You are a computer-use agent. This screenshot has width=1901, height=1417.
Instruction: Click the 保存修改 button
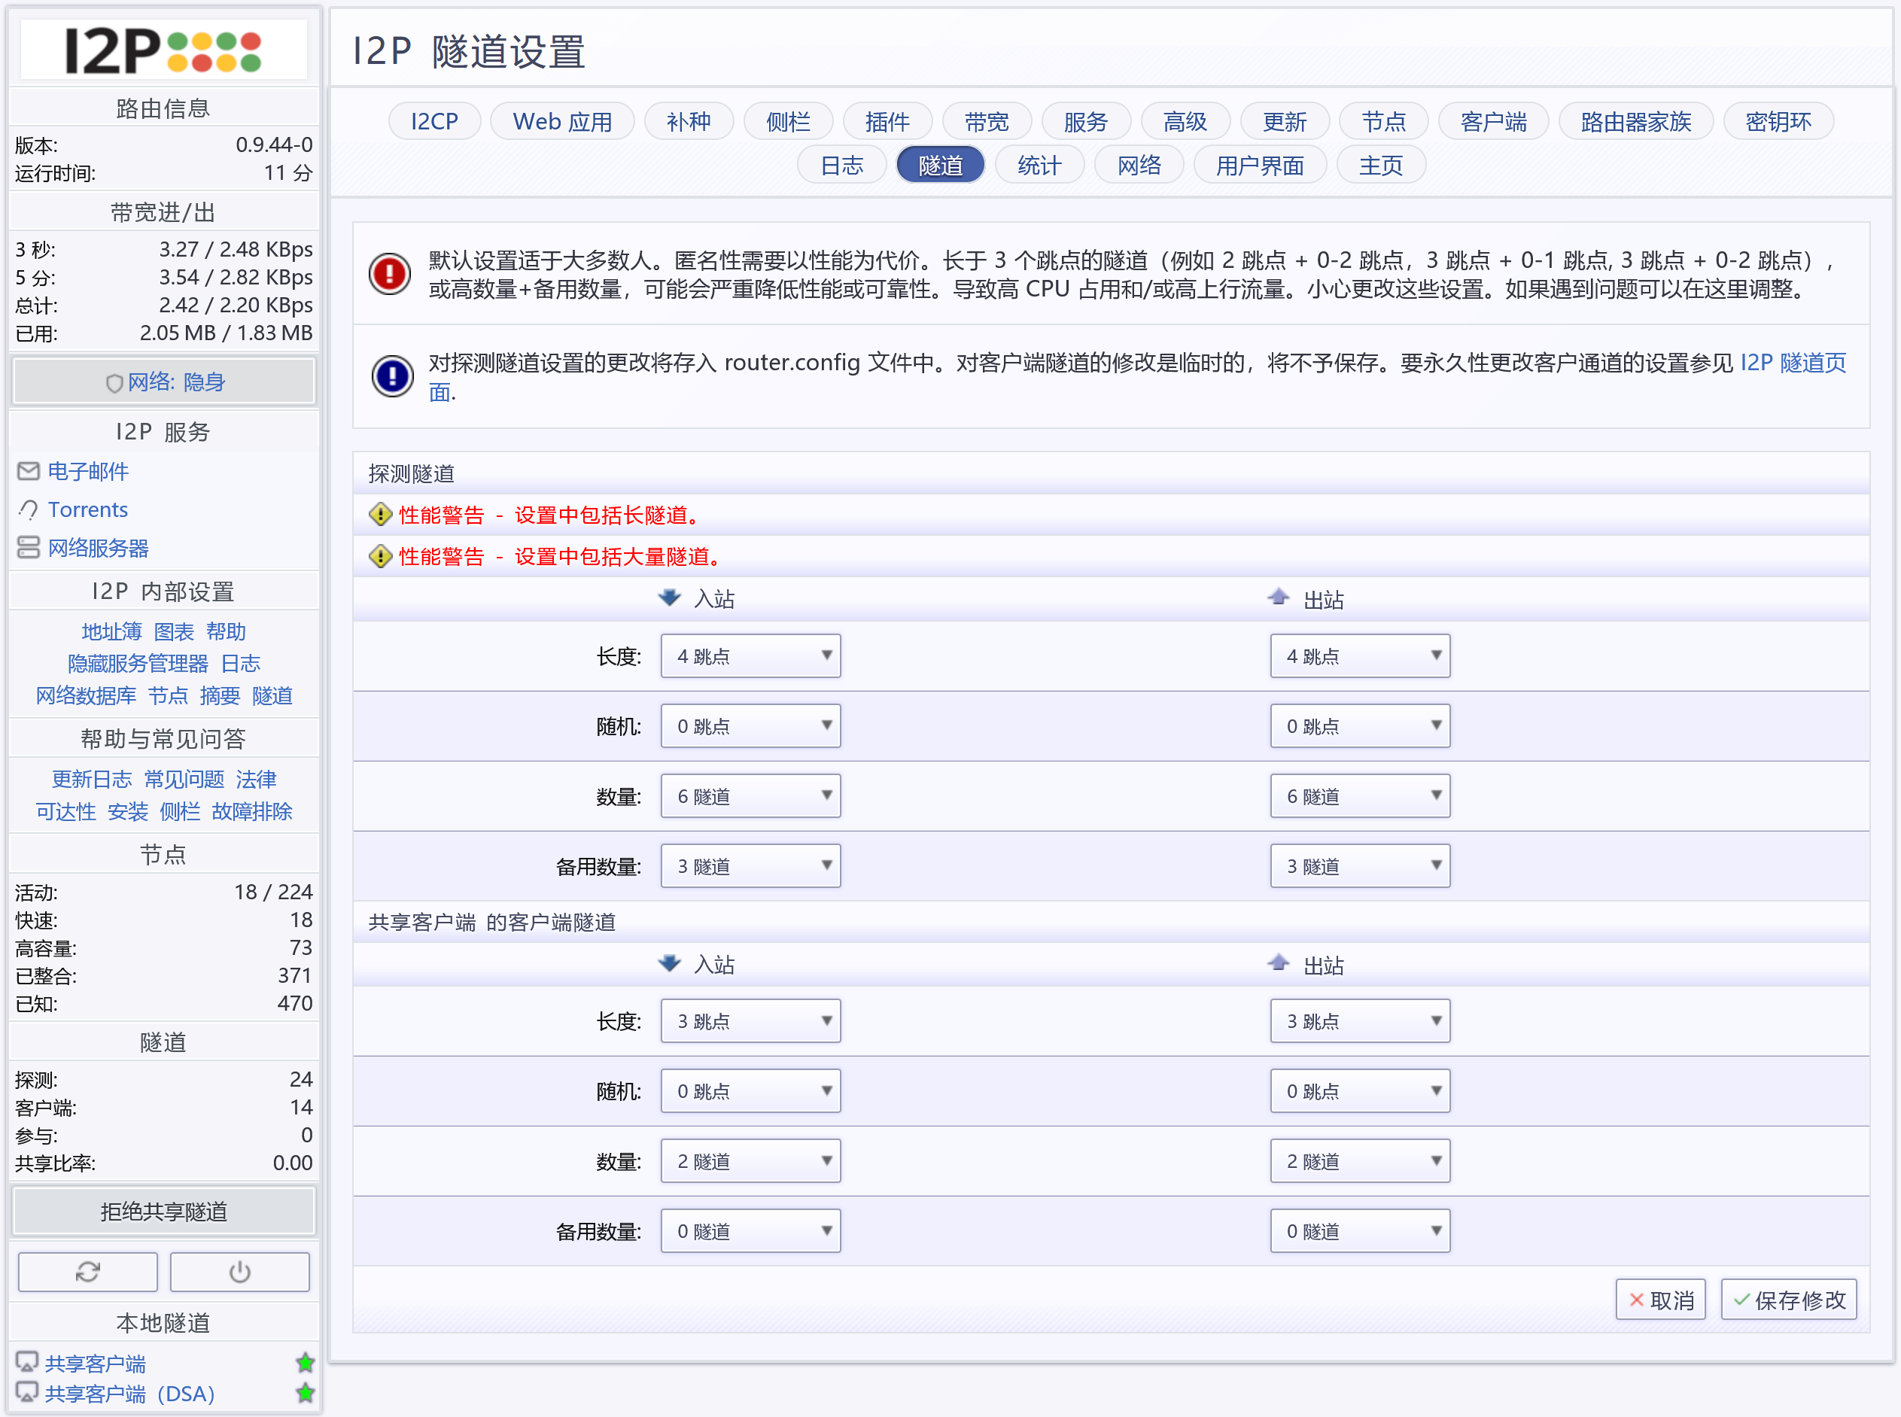point(1788,1300)
